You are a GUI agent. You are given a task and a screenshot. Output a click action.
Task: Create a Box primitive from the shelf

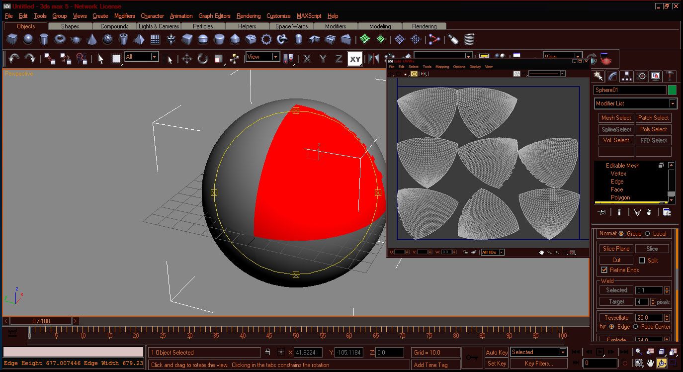[x=12, y=39]
